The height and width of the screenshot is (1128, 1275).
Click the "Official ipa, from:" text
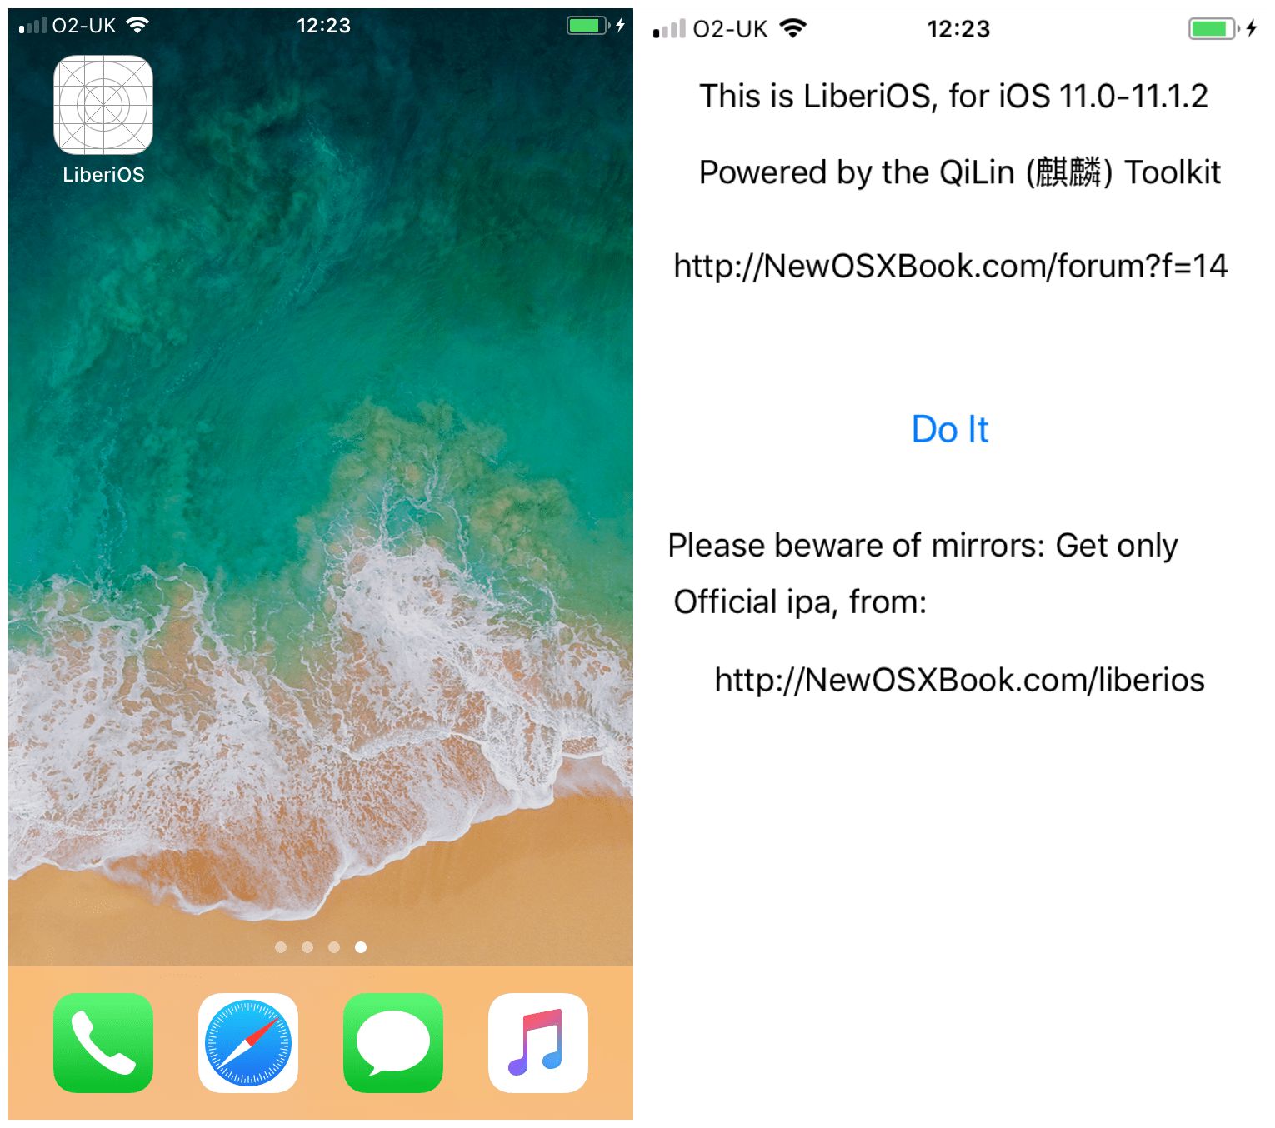800,601
